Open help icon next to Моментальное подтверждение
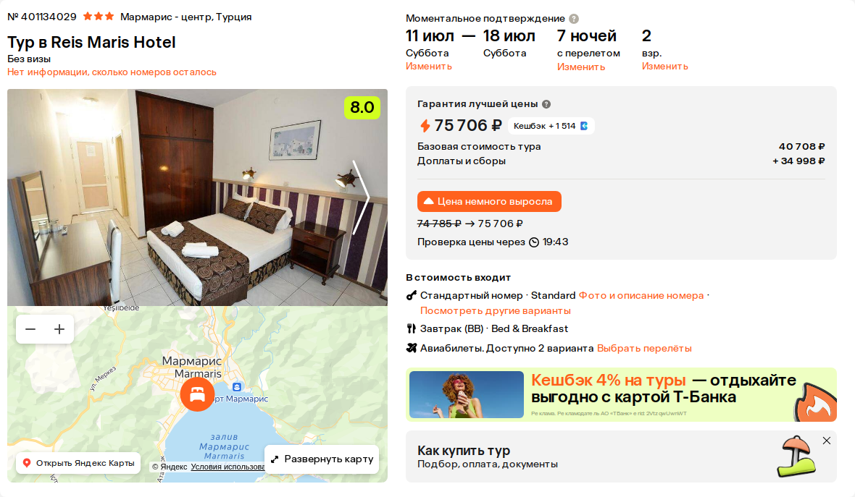 point(574,19)
